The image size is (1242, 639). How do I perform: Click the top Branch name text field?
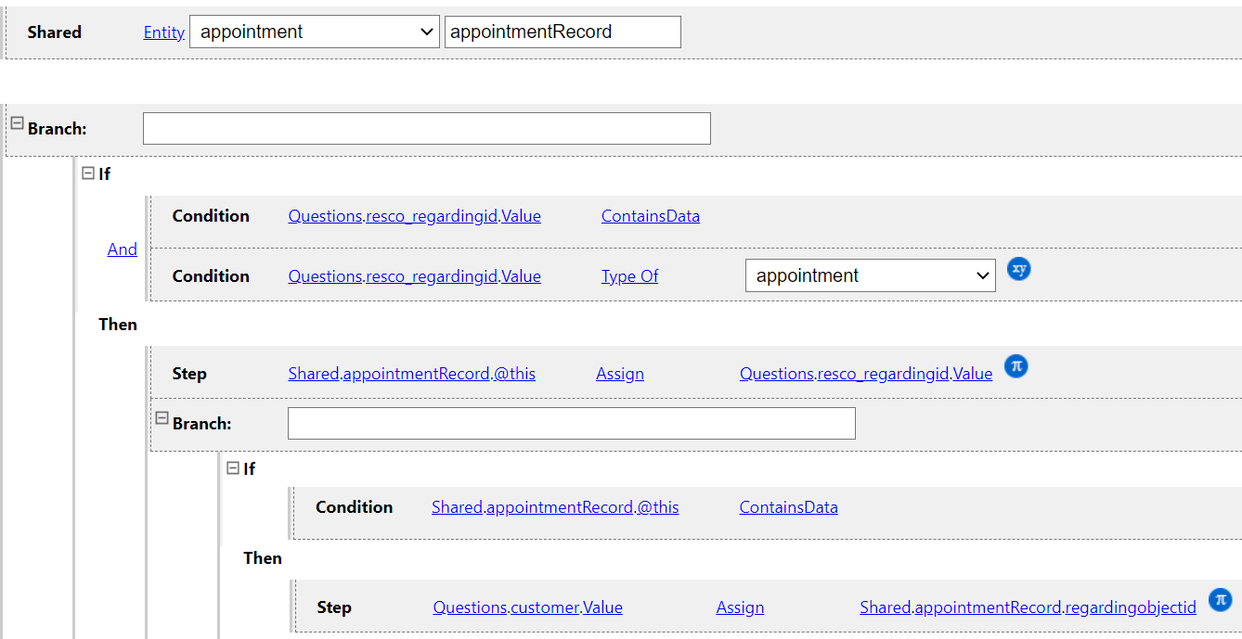(x=426, y=129)
